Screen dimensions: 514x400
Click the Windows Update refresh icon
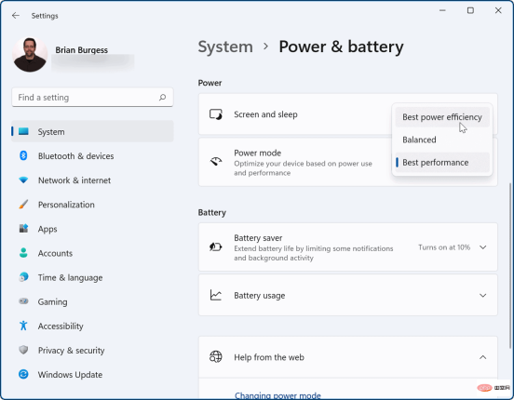pyautogui.click(x=23, y=374)
